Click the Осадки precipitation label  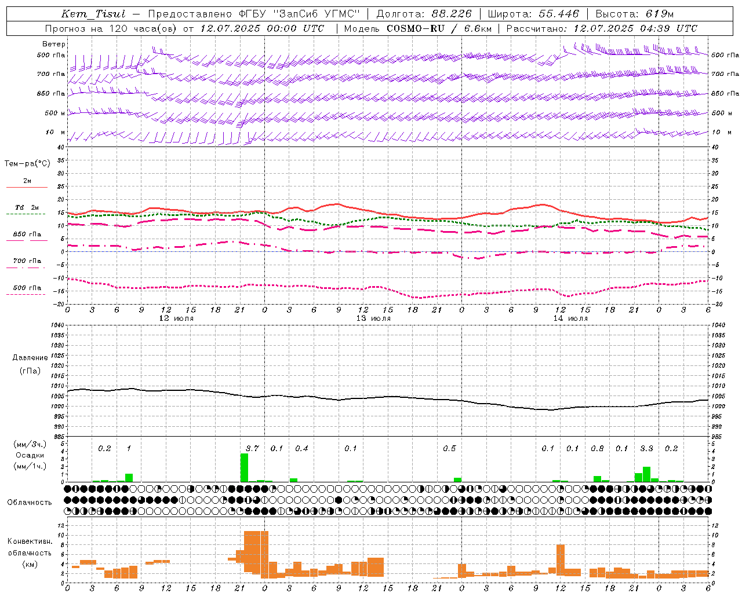pyautogui.click(x=30, y=455)
